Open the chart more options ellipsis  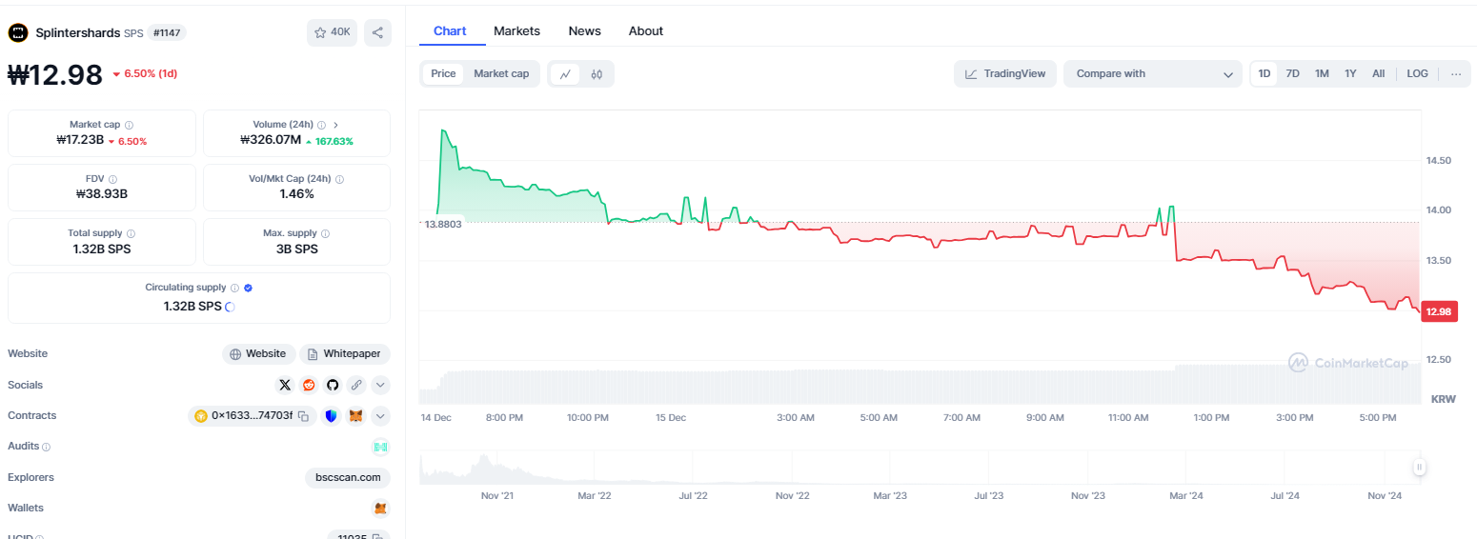click(1455, 73)
